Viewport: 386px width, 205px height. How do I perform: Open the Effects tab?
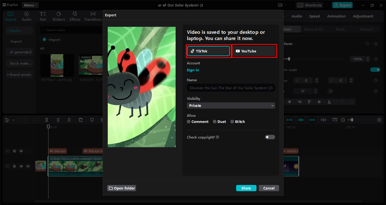75,16
